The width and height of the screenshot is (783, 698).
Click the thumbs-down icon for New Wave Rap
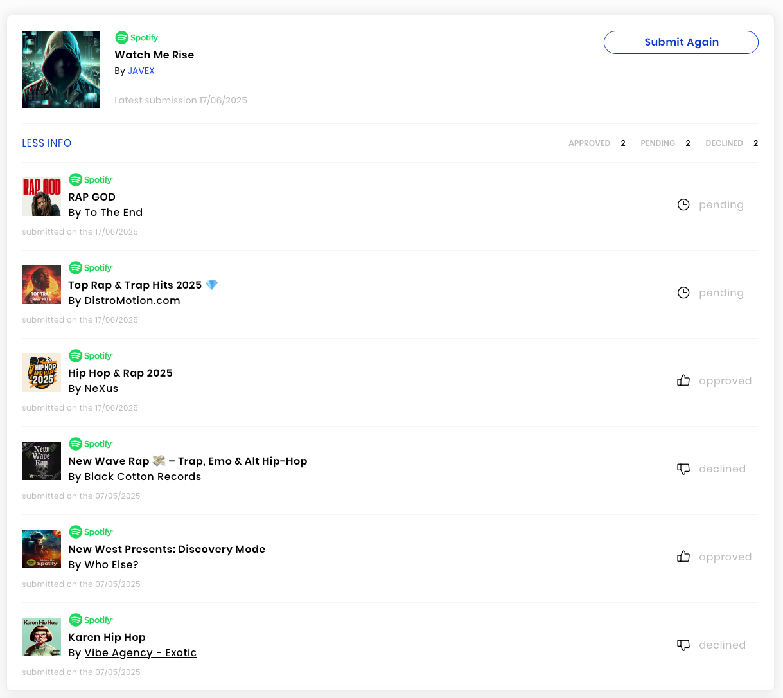[x=683, y=469]
